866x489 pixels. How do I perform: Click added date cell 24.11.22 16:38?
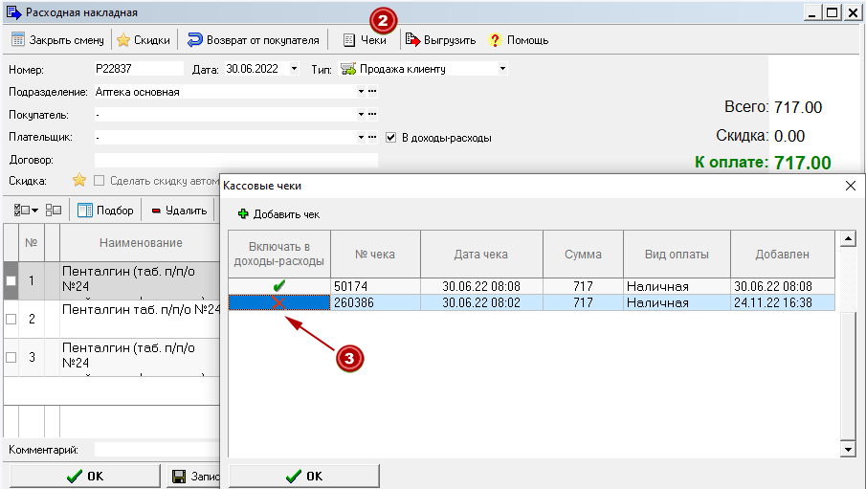pos(783,302)
